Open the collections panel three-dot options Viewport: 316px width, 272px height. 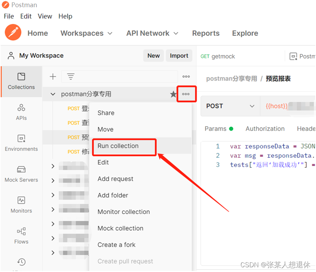tap(186, 77)
